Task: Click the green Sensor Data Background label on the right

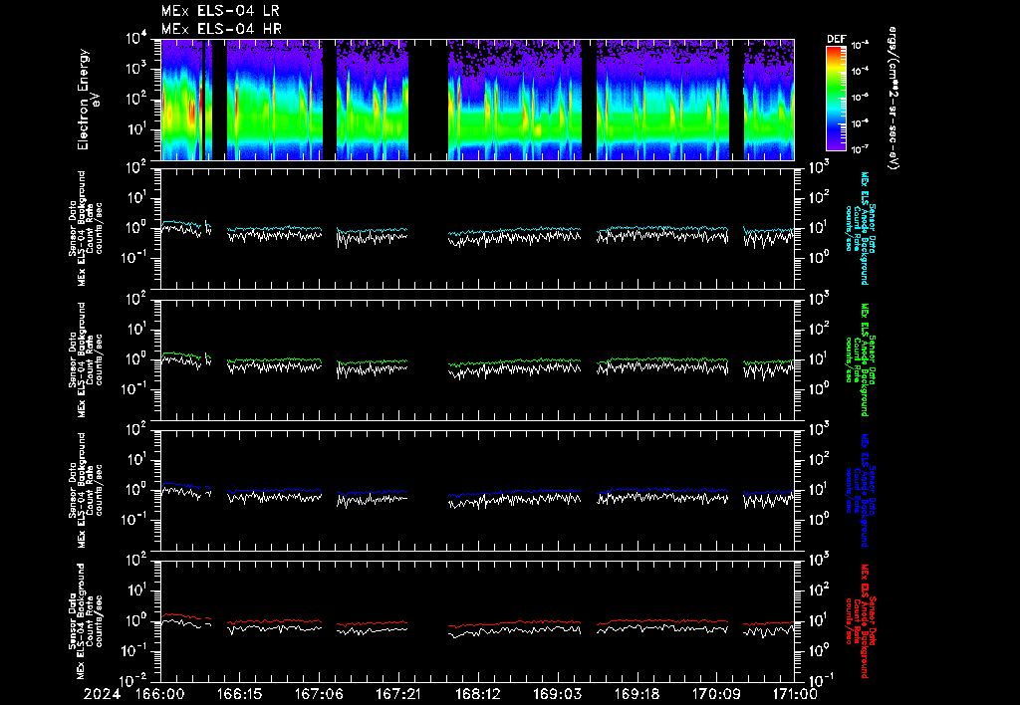Action: click(860, 359)
